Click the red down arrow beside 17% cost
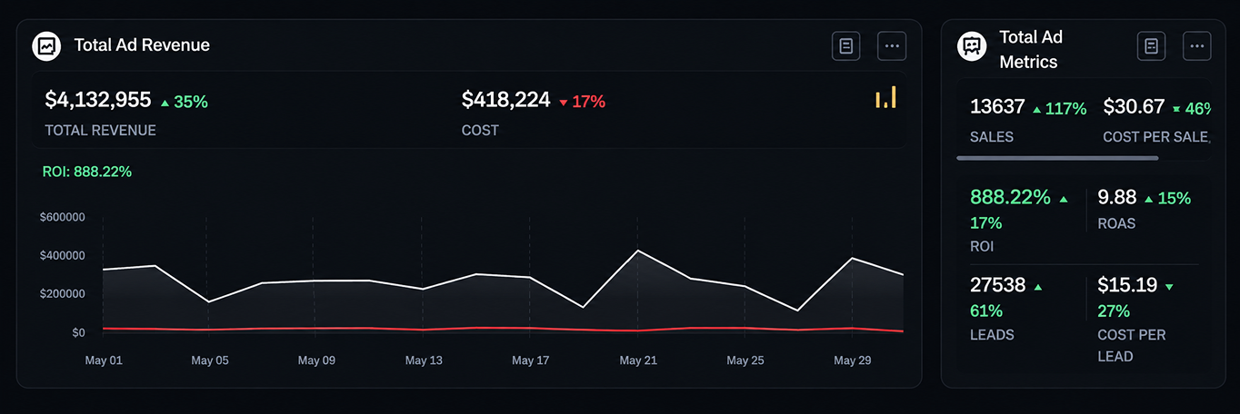1240x414 pixels. (x=564, y=103)
